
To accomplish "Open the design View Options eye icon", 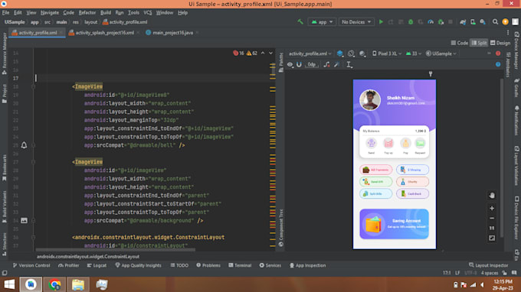I will [290, 65].
